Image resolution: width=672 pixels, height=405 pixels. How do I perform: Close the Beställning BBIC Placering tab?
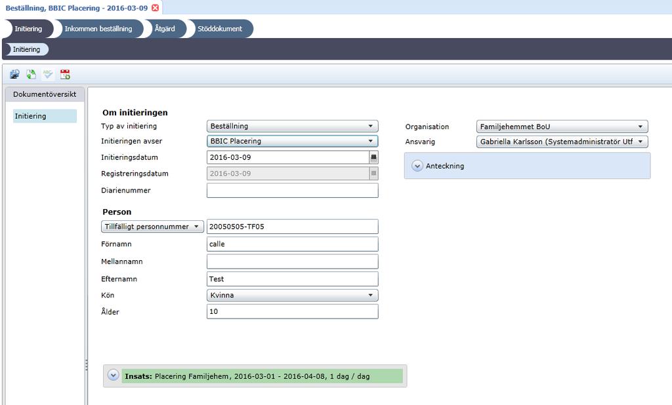coord(155,8)
